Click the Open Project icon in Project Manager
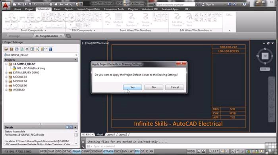Image resolution: width=278 pixels, height=155 pixels. pyautogui.click(x=6, y=49)
